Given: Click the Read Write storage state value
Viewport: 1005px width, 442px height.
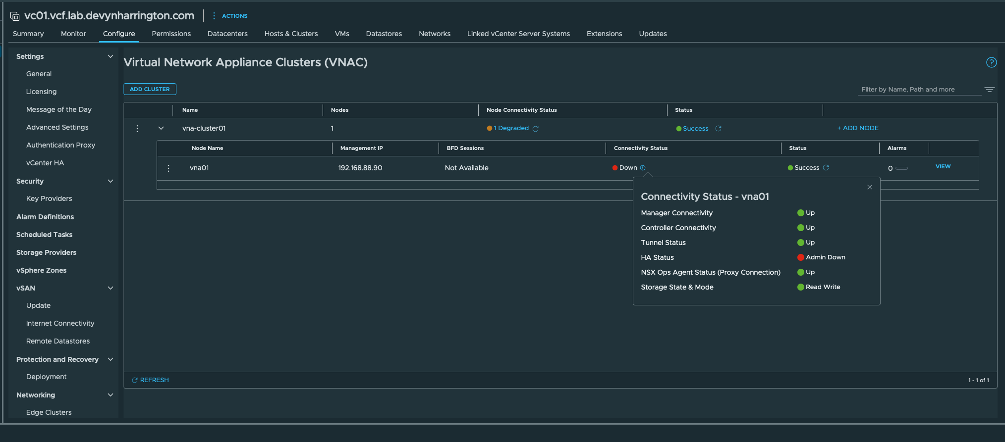Looking at the screenshot, I should [x=823, y=287].
